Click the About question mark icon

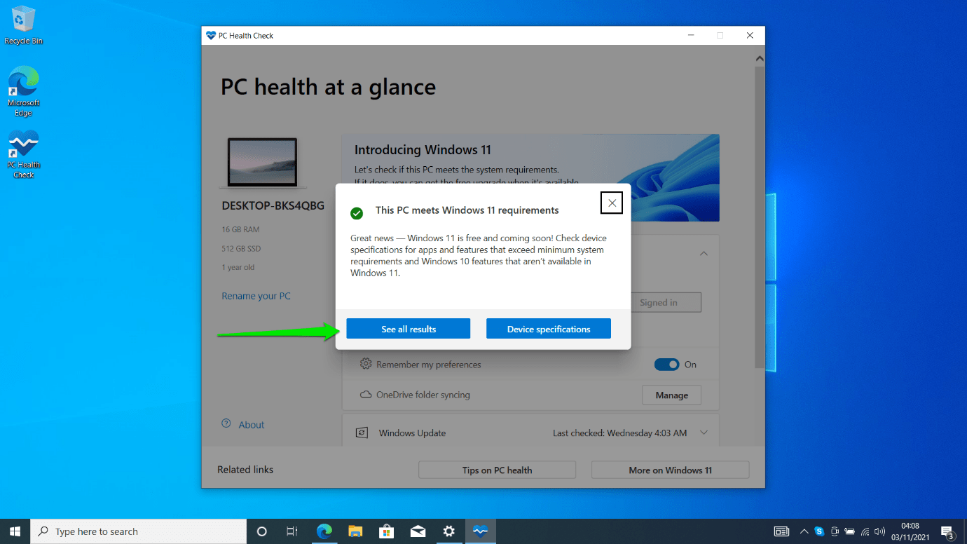[x=226, y=423]
